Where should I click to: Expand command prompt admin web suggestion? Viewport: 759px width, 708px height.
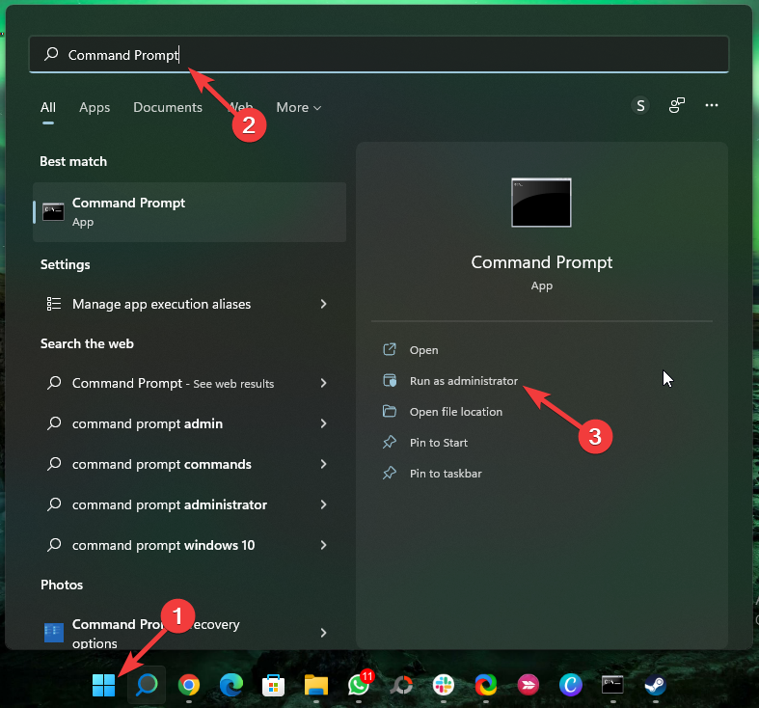(x=323, y=423)
